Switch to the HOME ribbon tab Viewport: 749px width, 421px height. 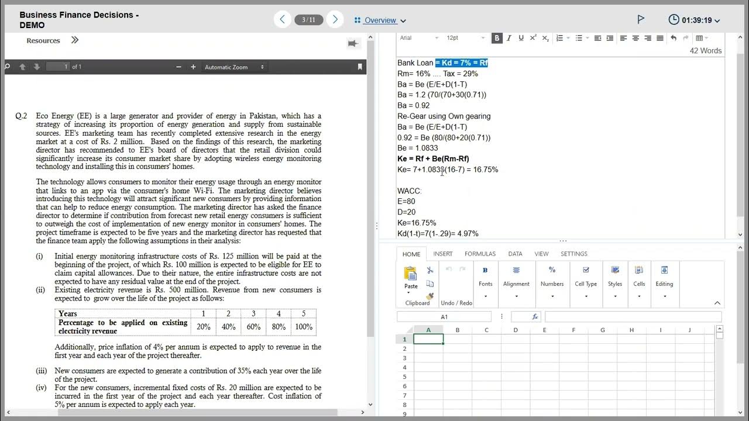[411, 254]
